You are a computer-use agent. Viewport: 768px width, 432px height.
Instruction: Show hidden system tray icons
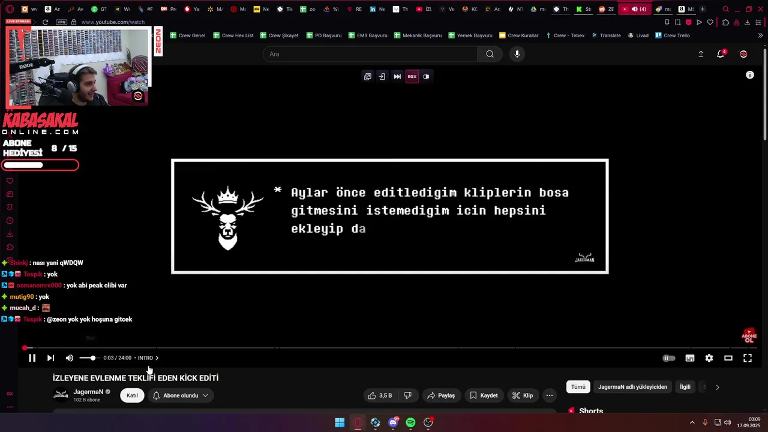(x=692, y=423)
